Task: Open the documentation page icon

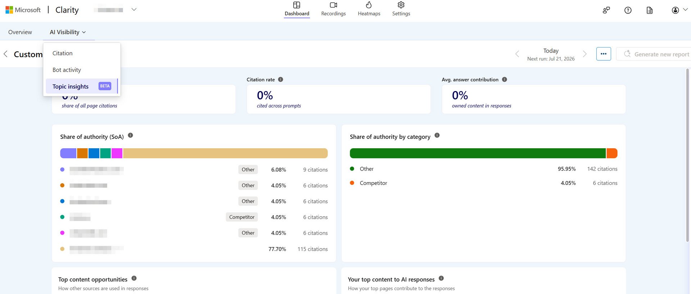Action: 650,10
